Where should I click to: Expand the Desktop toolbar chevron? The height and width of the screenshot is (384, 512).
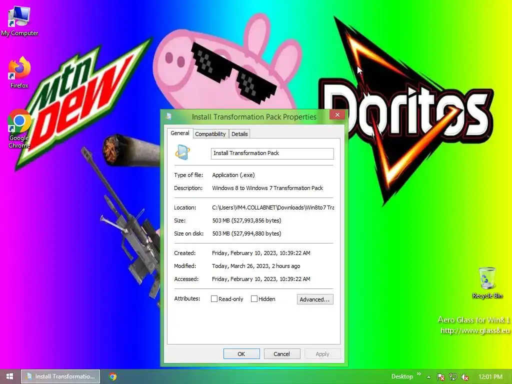click(419, 374)
